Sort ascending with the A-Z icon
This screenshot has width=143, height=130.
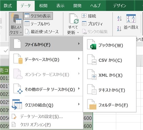[x=120, y=18]
